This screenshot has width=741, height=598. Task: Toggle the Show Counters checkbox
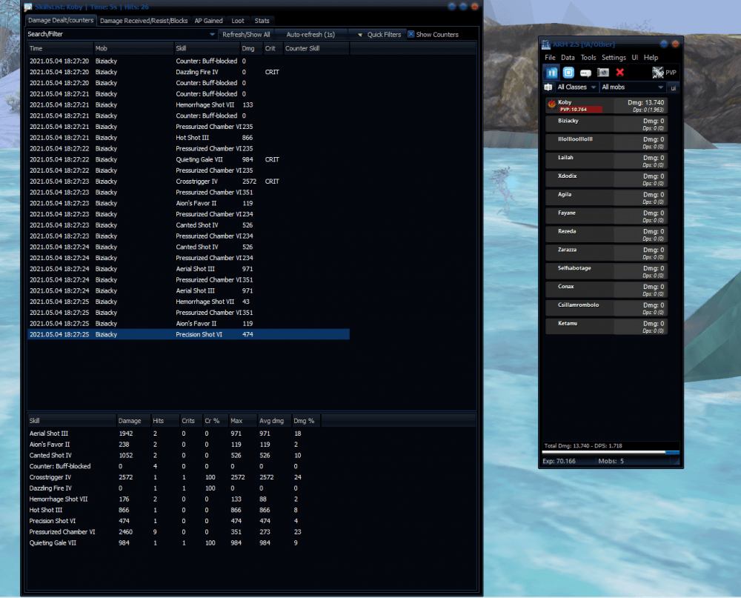click(411, 35)
